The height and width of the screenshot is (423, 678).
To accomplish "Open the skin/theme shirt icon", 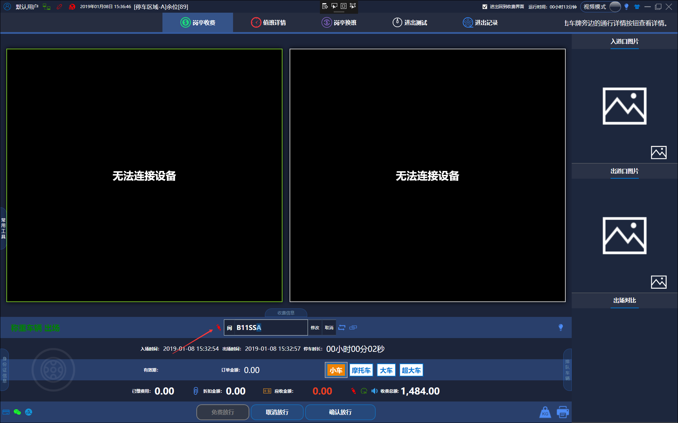I will point(637,7).
